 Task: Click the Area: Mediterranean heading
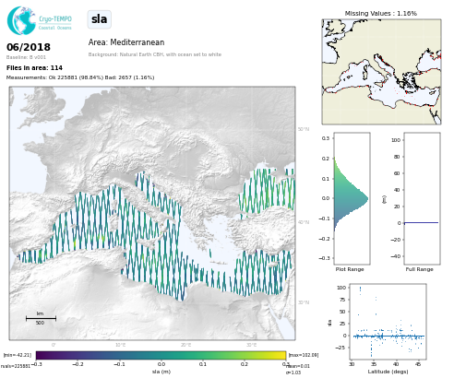[x=126, y=42]
